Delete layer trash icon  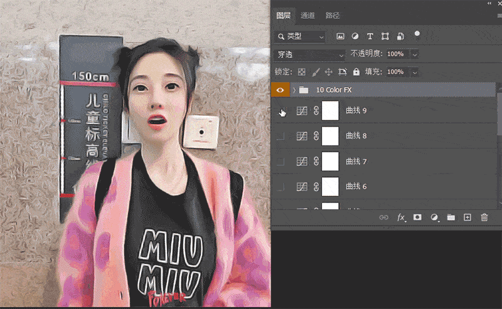pyautogui.click(x=484, y=217)
